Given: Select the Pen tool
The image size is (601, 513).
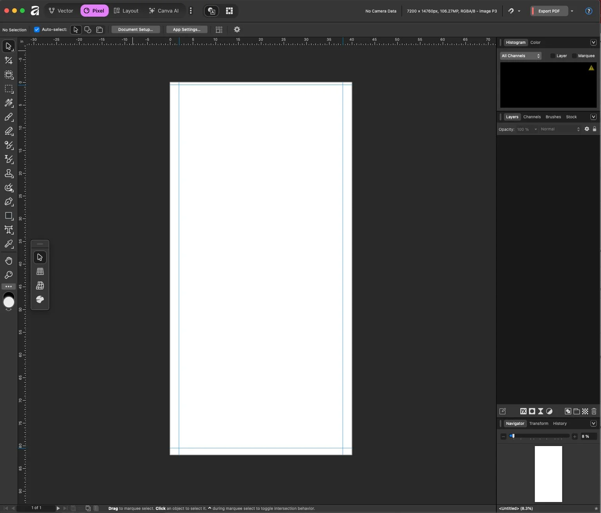Looking at the screenshot, I should [x=9, y=202].
